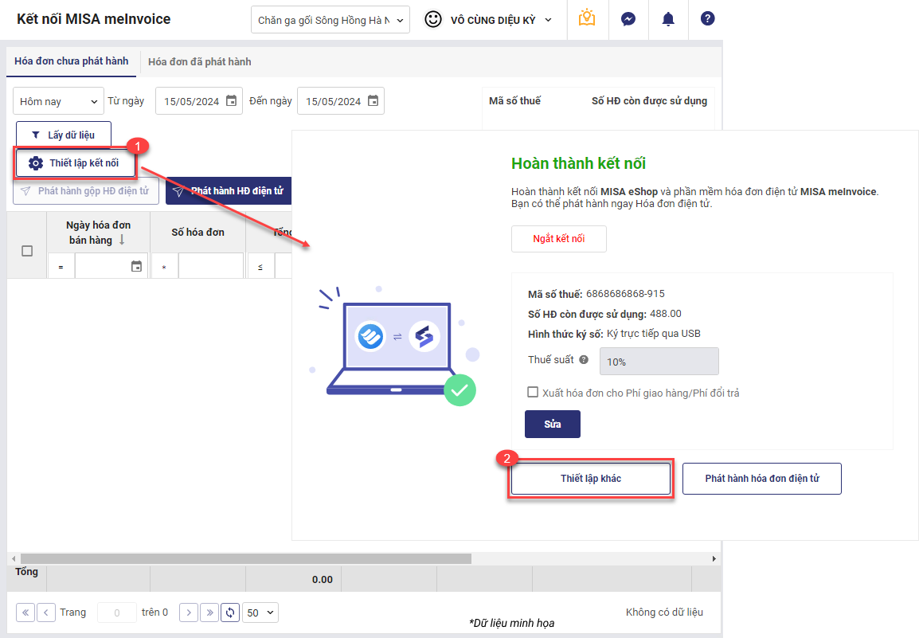
Task: Open the calendar icon for Từ ngày
Action: (232, 101)
